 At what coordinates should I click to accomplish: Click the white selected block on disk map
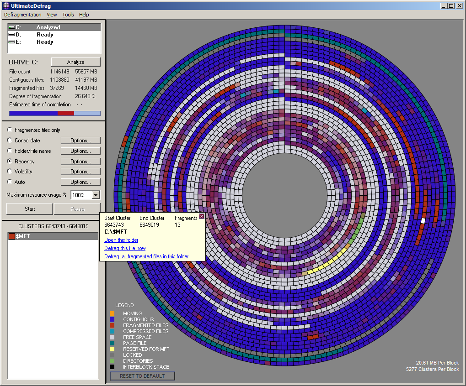tap(423, 220)
